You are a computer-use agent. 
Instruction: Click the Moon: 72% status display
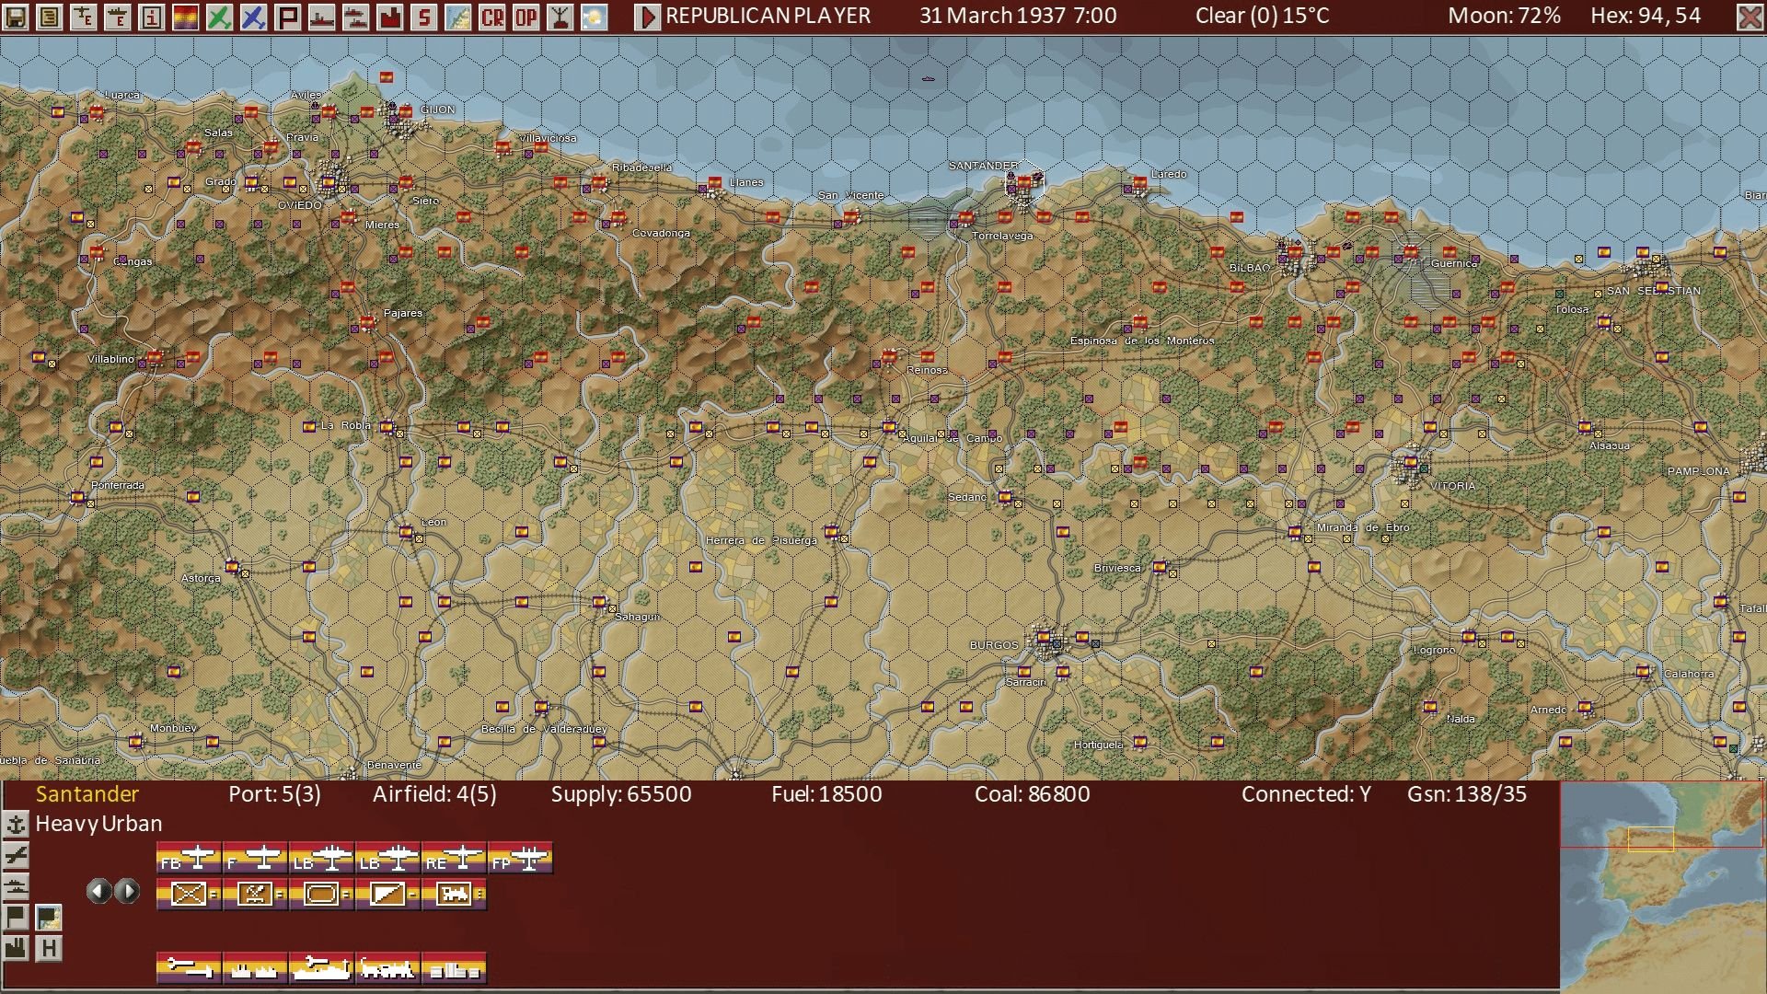click(x=1502, y=16)
